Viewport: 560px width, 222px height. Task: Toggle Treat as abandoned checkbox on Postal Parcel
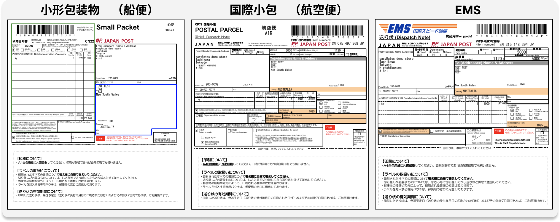pyautogui.click(x=229, y=131)
